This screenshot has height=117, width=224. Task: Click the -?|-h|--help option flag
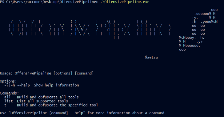(17, 85)
